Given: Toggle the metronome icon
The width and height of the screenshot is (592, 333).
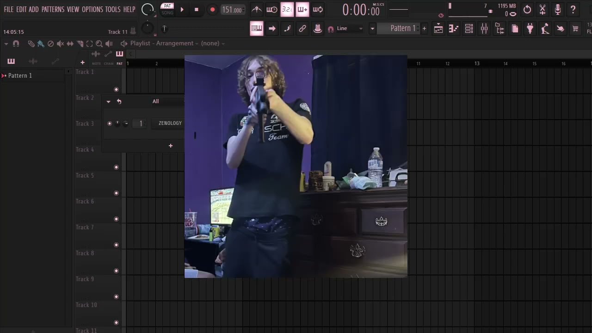Looking at the screenshot, I should pyautogui.click(x=257, y=9).
